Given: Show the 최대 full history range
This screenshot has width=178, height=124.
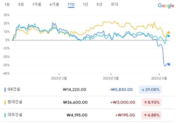Looking at the screenshot, I should pyautogui.click(x=114, y=4).
